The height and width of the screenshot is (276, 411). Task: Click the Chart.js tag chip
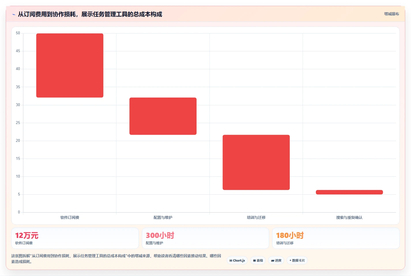(237, 260)
